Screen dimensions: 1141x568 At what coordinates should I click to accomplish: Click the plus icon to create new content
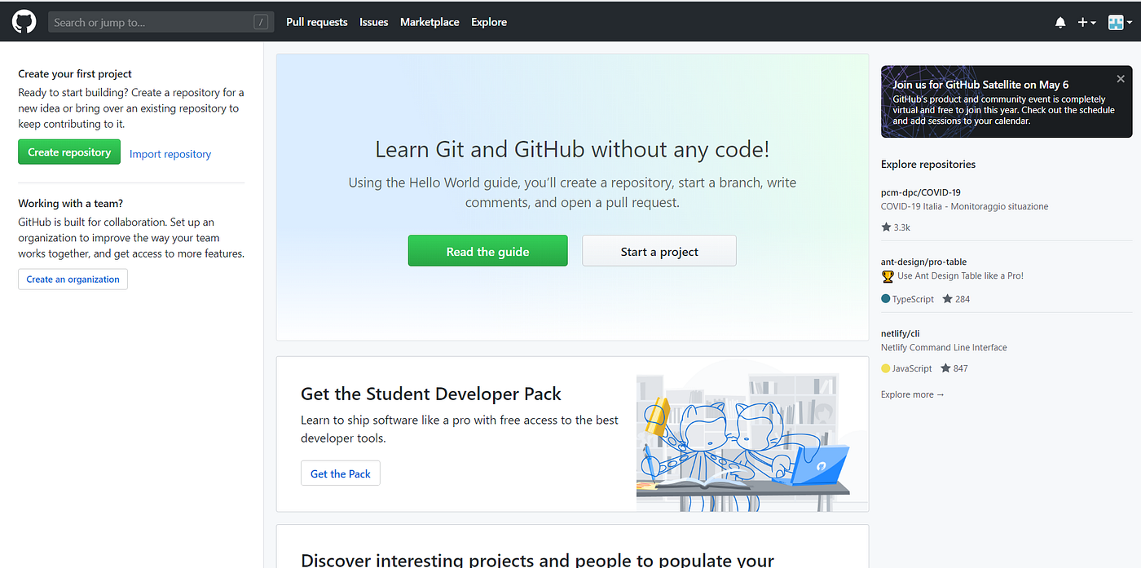pyautogui.click(x=1082, y=22)
